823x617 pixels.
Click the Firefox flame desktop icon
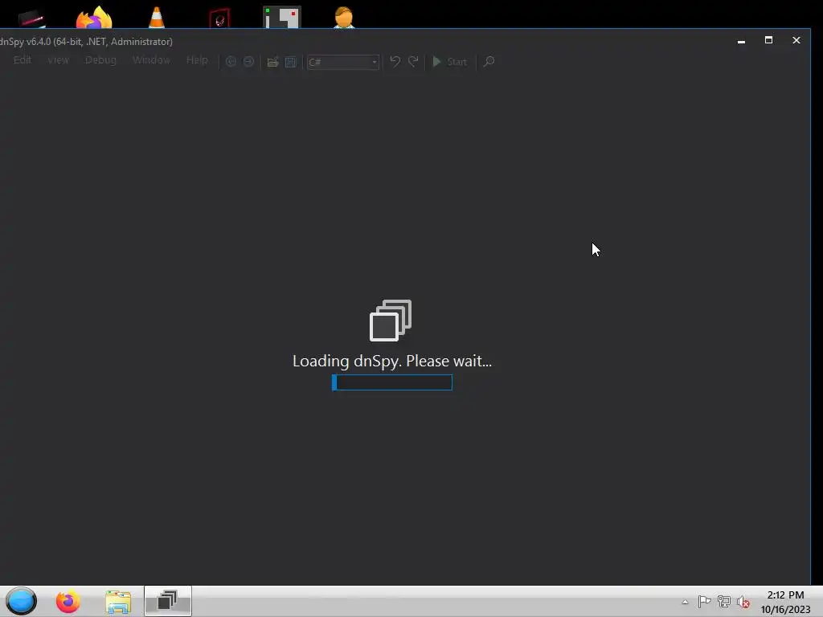pos(95,17)
